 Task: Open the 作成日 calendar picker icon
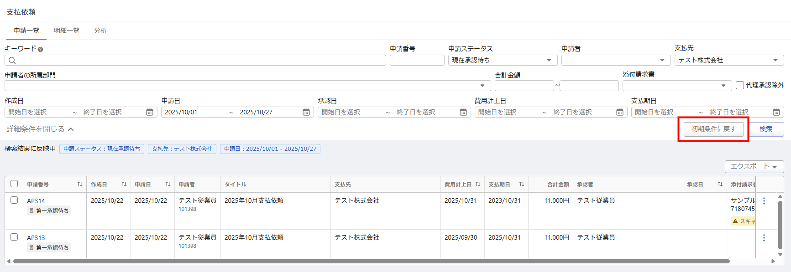pyautogui.click(x=150, y=112)
